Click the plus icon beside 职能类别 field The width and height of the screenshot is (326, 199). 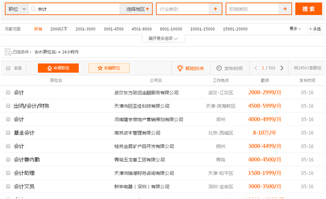point(285,9)
